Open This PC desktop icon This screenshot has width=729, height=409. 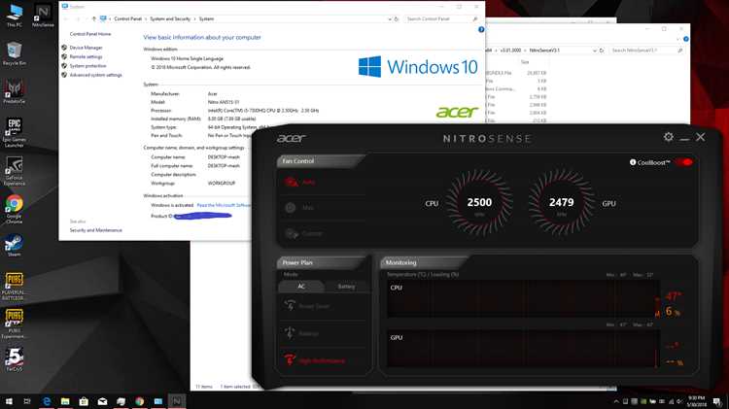tap(15, 16)
